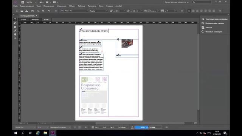Screen dimensions: 242x136
Task: Open the Файл menu
Action: pyautogui.click(x=16, y=6)
